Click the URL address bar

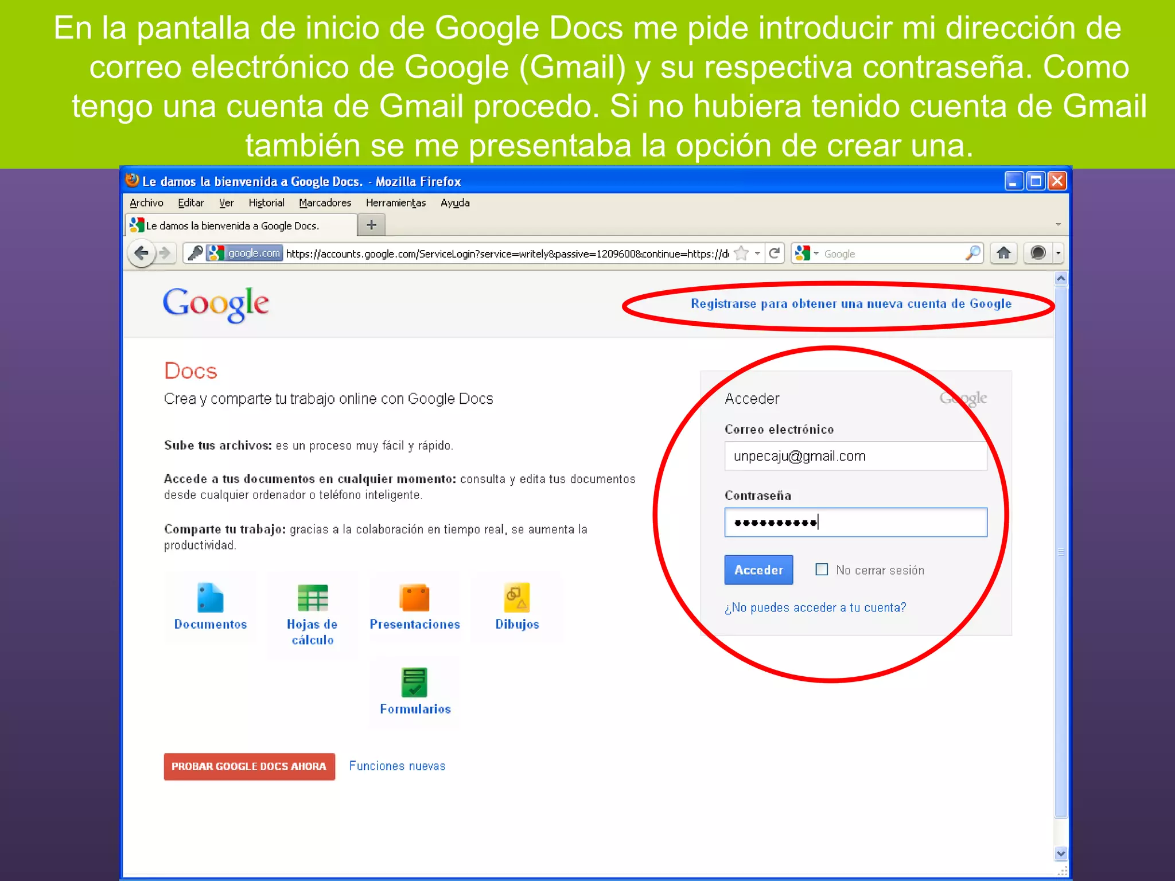(507, 253)
